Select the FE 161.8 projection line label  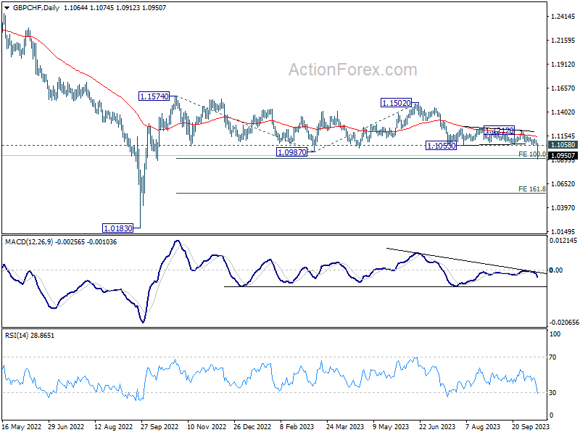click(x=532, y=189)
